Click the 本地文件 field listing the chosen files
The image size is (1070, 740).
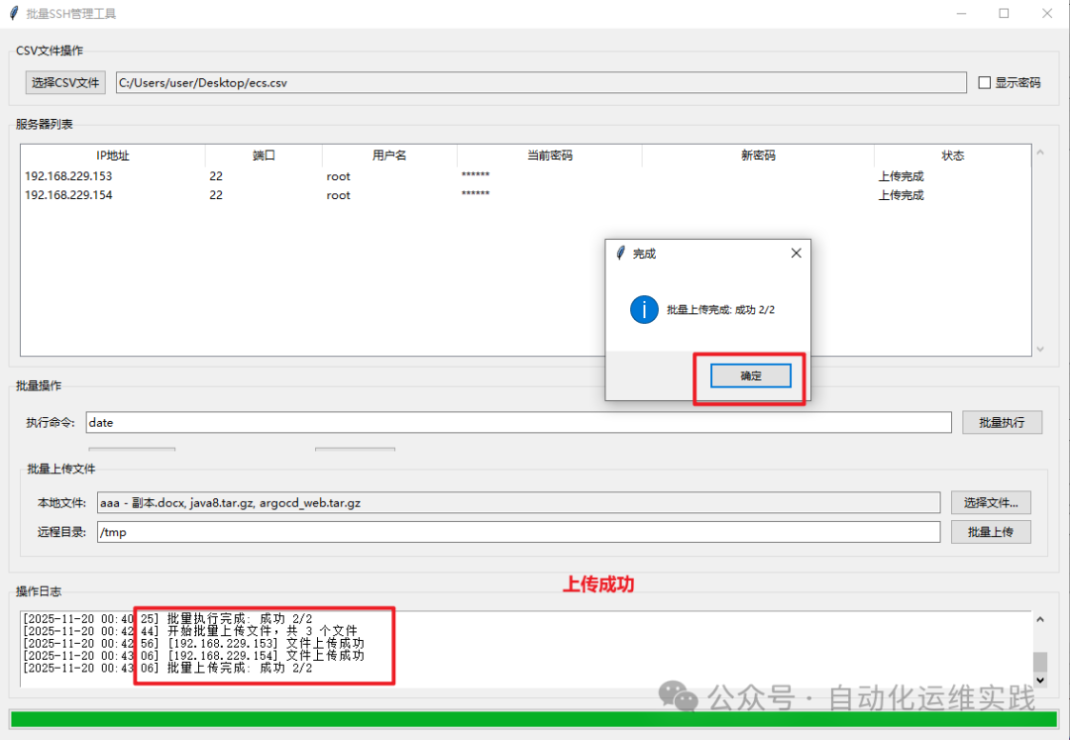coord(518,502)
